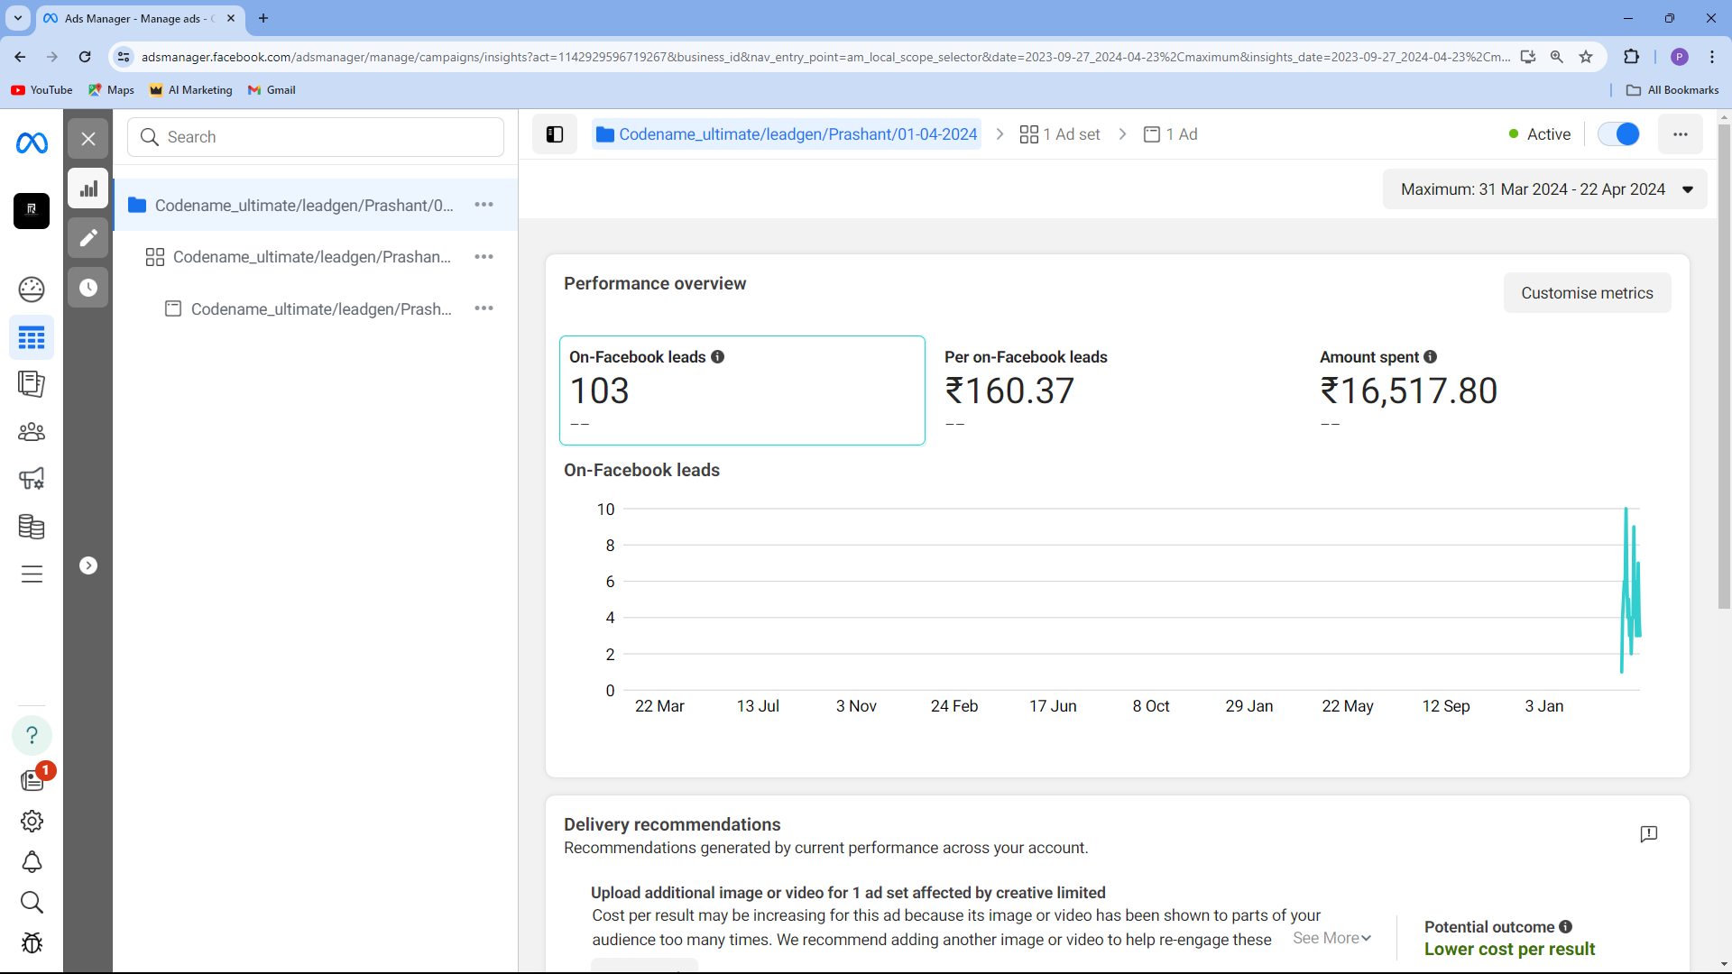Switch off the Active campaign toggle
This screenshot has height=974, width=1732.
pyautogui.click(x=1619, y=134)
